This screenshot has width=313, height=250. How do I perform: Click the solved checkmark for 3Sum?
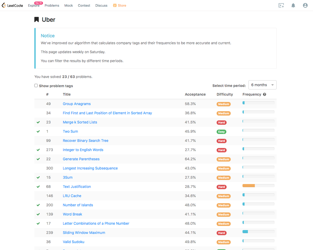pyautogui.click(x=38, y=177)
